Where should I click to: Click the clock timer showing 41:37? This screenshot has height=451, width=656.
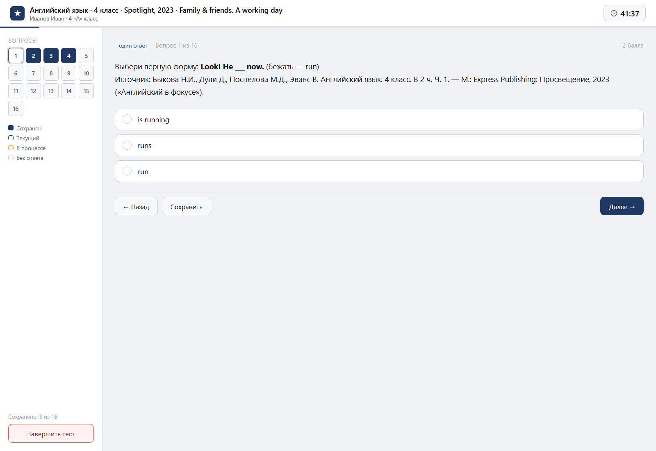[624, 14]
